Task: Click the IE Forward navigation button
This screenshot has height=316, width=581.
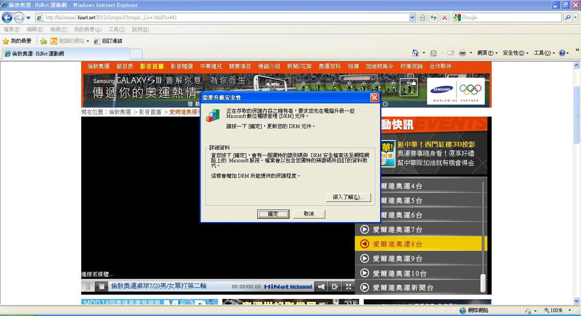Action: click(x=19, y=18)
